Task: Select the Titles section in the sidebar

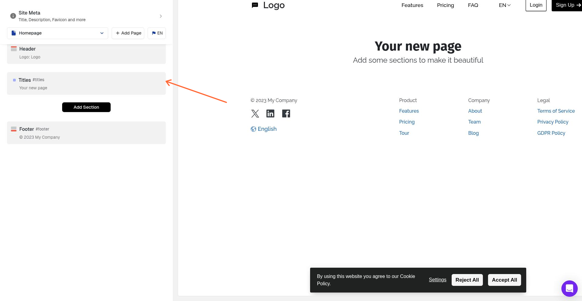Action: point(86,84)
